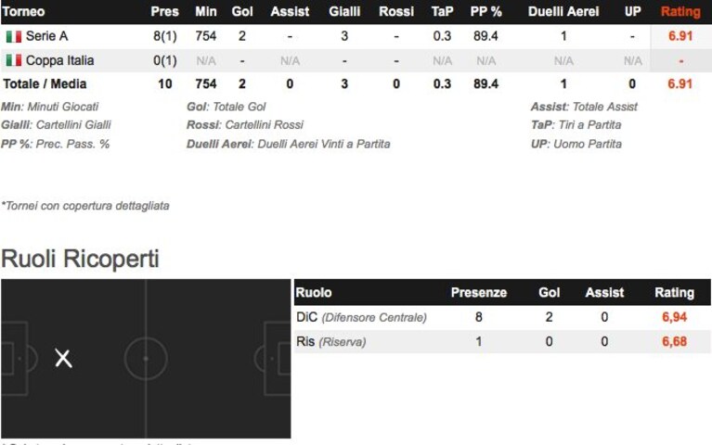Viewport: 712px width, 445px height.
Task: Sort by the Min column header
Action: click(206, 11)
